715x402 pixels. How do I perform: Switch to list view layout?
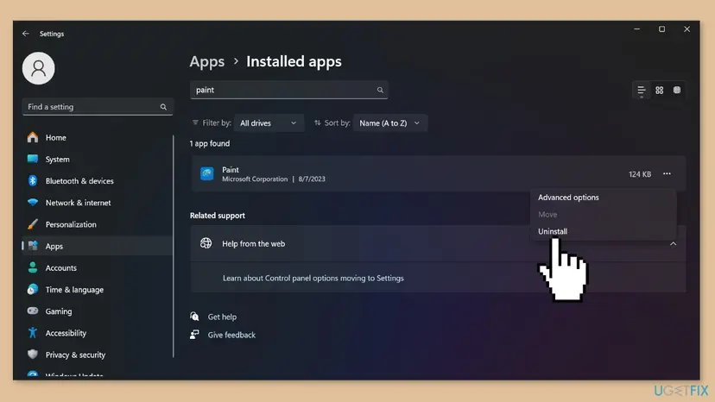tap(641, 91)
